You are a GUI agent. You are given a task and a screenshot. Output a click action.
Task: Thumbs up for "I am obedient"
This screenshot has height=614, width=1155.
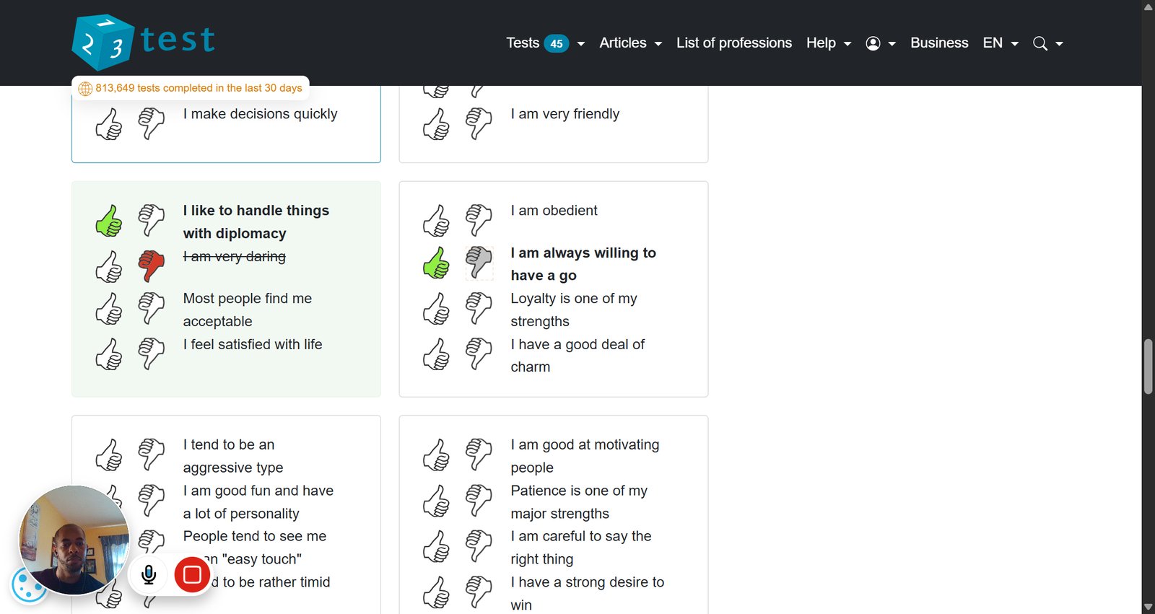coord(437,221)
